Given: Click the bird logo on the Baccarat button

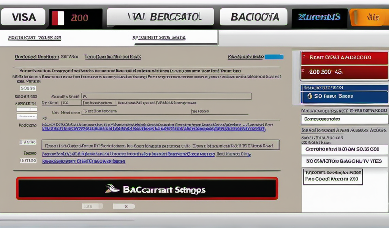Looking at the screenshot, I should [112, 188].
